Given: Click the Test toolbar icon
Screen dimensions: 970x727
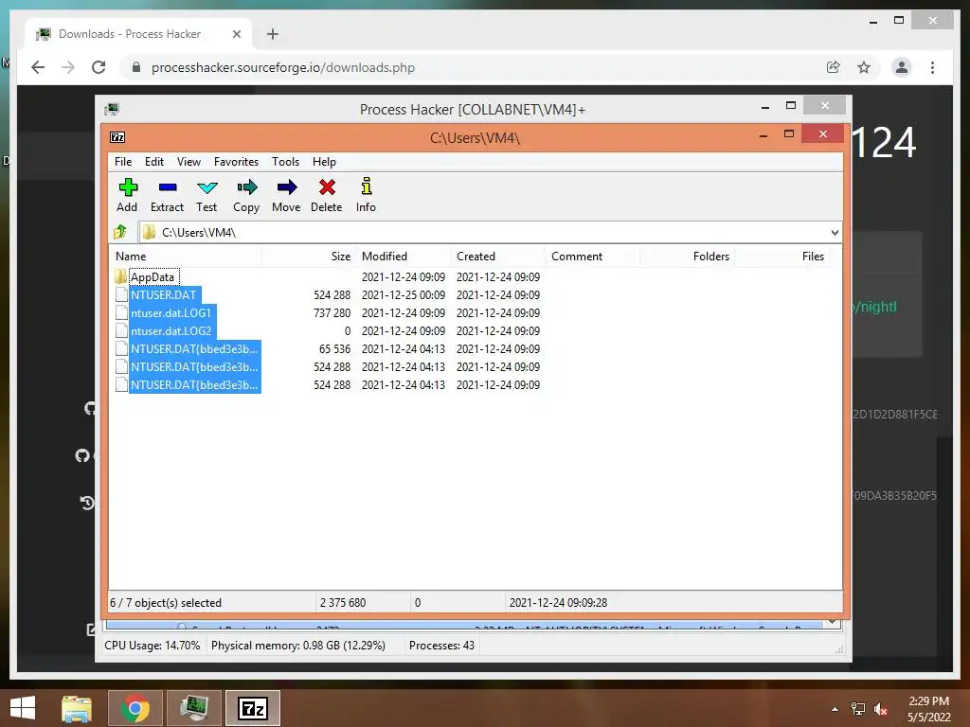Looking at the screenshot, I should coord(207,187).
